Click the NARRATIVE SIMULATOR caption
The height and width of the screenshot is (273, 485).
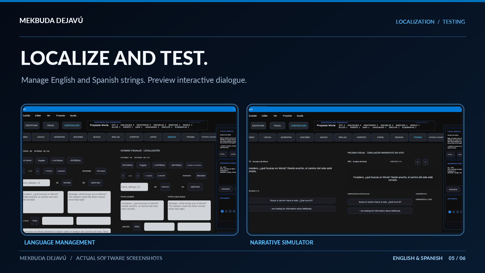tap(282, 242)
